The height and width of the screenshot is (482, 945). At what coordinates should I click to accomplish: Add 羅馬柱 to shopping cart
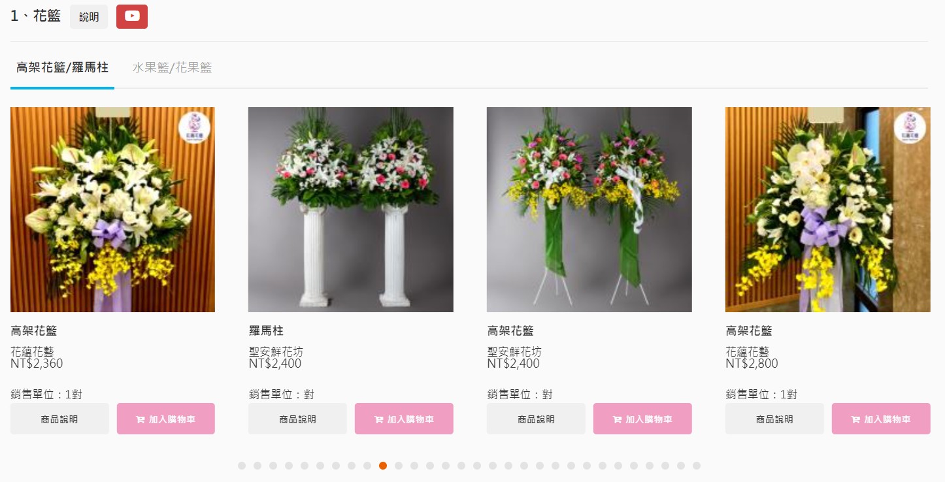(404, 419)
